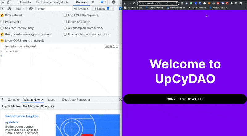Open the top JavaScript context dropdown
This screenshot has height=136, width=247.
(20, 9)
